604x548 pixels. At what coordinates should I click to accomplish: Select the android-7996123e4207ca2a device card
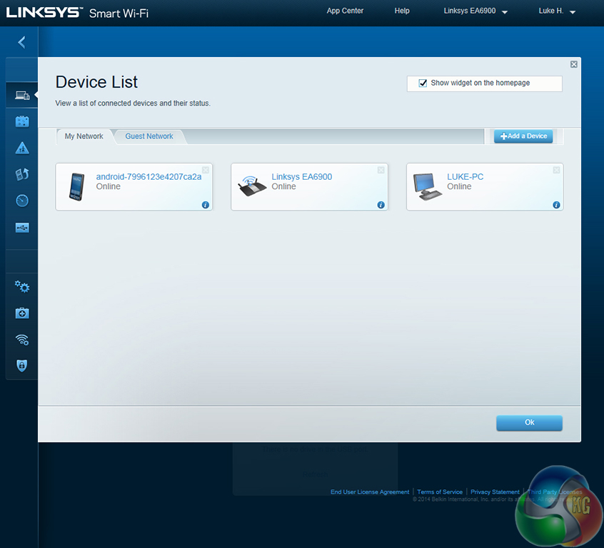tap(134, 187)
